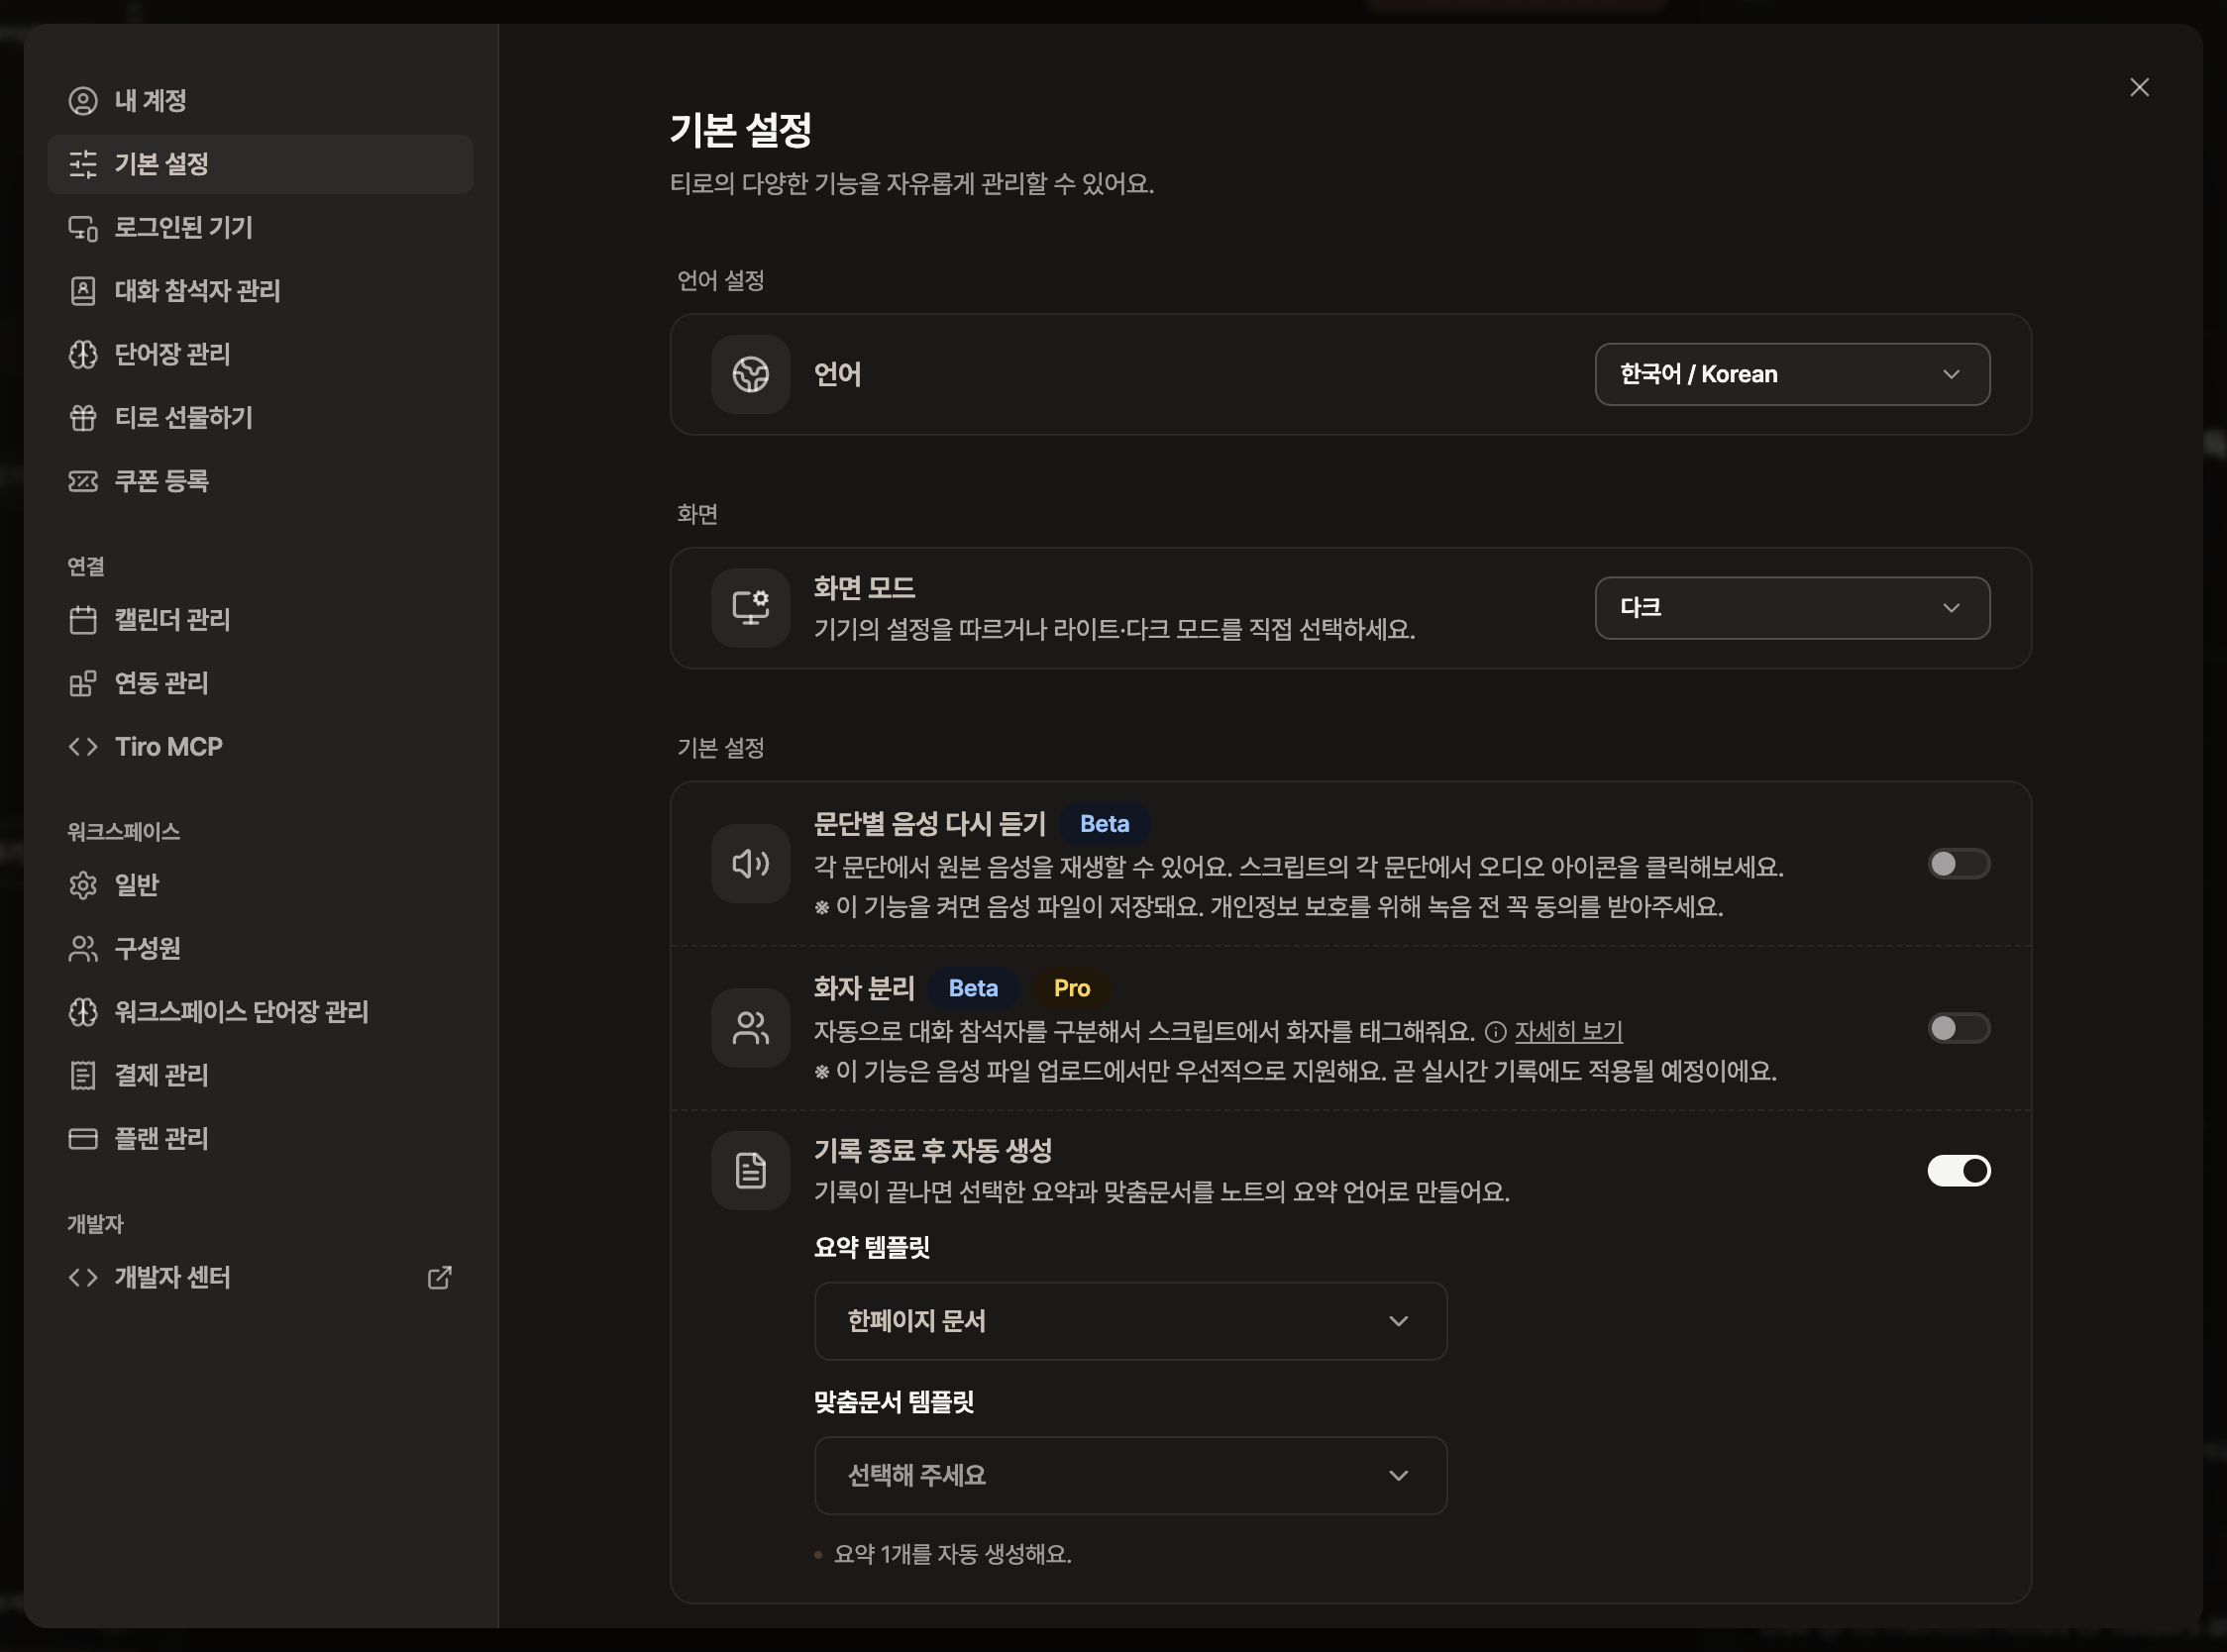Click the speaker icon for 문단별 음성 다시 듣기
Viewport: 2227px width, 1652px height.
click(750, 863)
